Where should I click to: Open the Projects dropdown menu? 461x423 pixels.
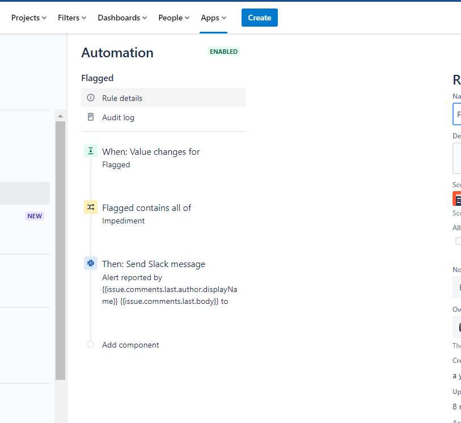[x=29, y=18]
